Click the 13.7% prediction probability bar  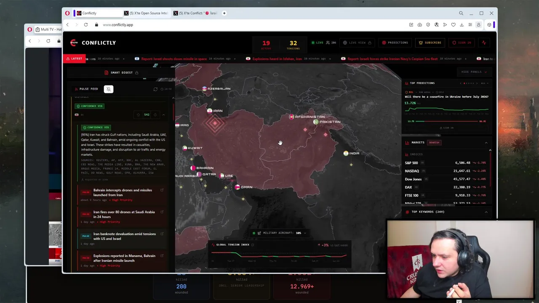pos(446,121)
